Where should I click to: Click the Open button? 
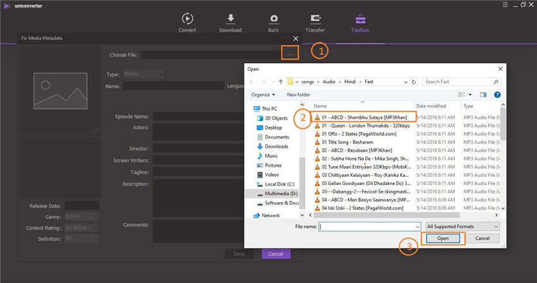point(443,239)
